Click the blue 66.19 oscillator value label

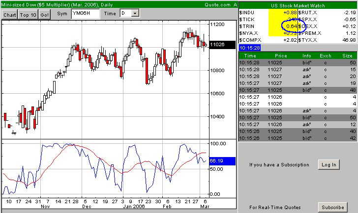point(222,161)
